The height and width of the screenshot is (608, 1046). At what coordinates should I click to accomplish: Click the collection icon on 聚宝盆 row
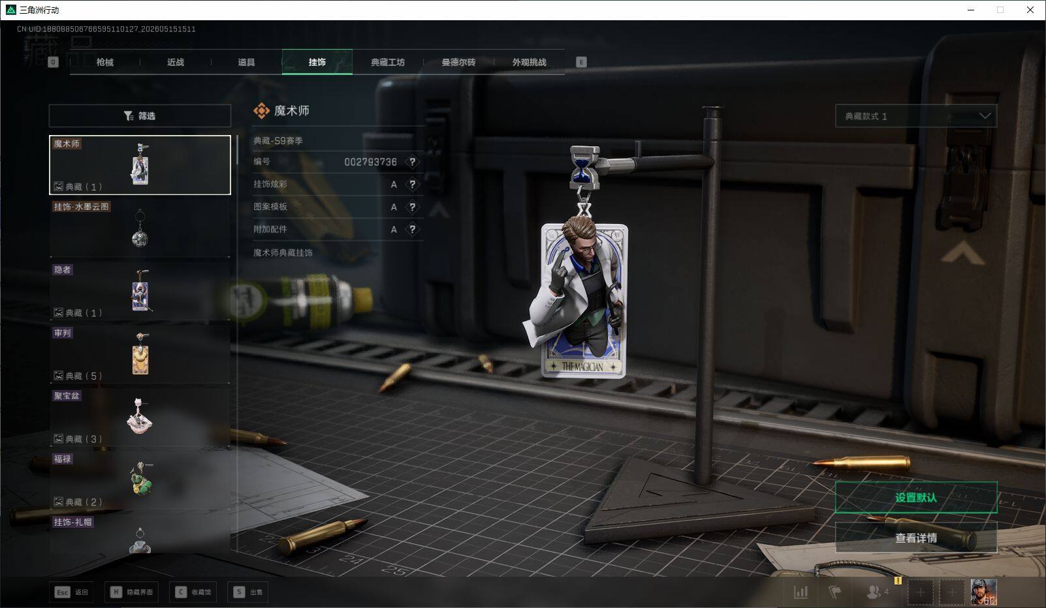[58, 439]
